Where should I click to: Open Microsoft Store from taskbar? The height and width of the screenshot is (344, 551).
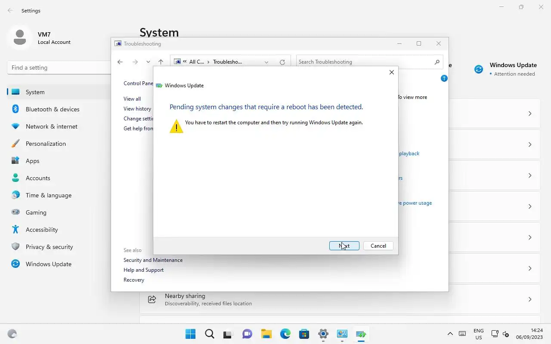(304, 334)
